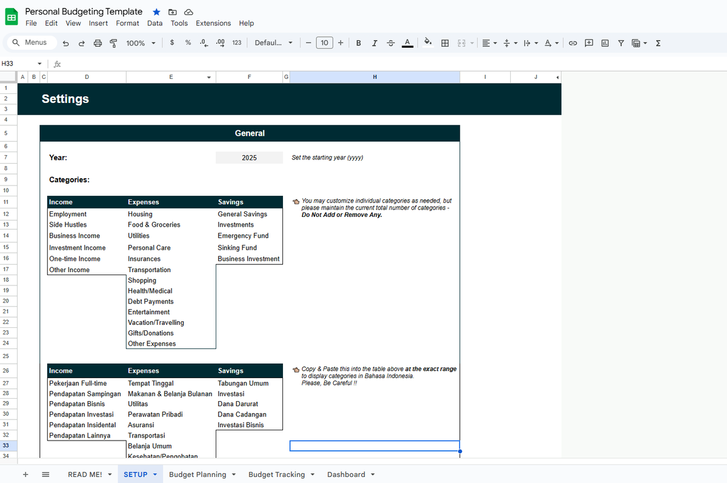The height and width of the screenshot is (483, 727).
Task: Open the Insert menu
Action: (x=98, y=23)
